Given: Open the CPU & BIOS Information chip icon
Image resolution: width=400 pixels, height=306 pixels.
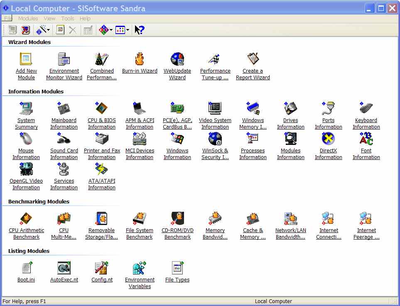Looking at the screenshot, I should pos(102,108).
